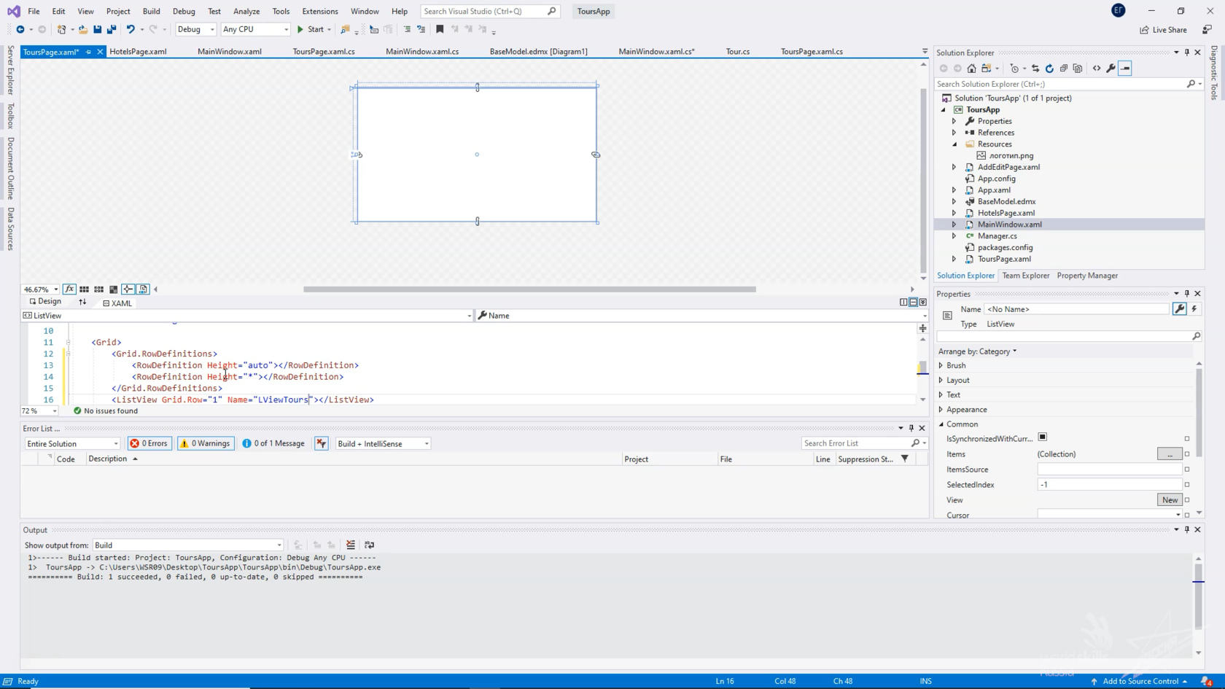Click the View Code icon in Solution Explorer
The image size is (1225, 689).
(x=1097, y=69)
